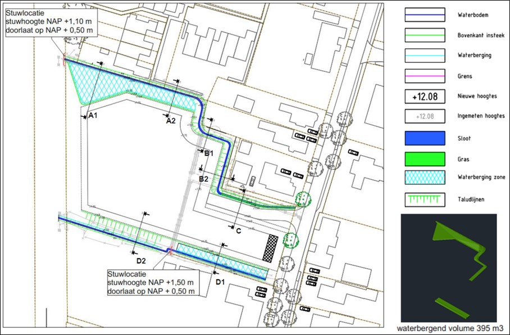Click the 'stuwhoogte NAP +1,50 m' callout text
Screen dimensions: 510x335
[151, 282]
